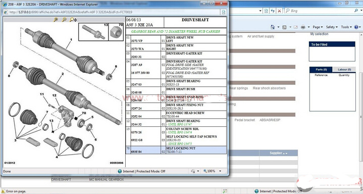Zoom out on the driveshaft diagram
The height and width of the screenshot is (194, 363).
coord(64,20)
